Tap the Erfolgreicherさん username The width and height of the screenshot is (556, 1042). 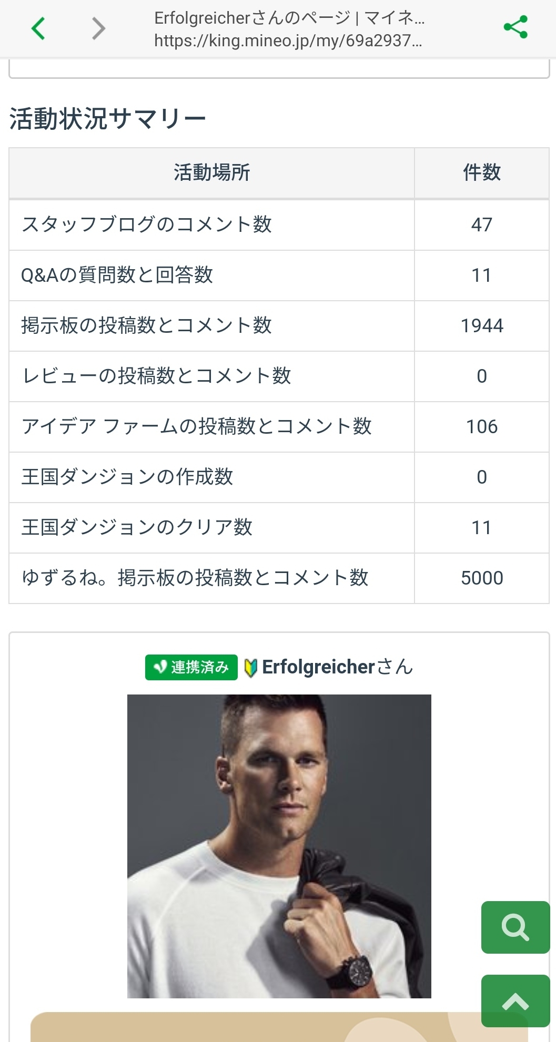337,667
